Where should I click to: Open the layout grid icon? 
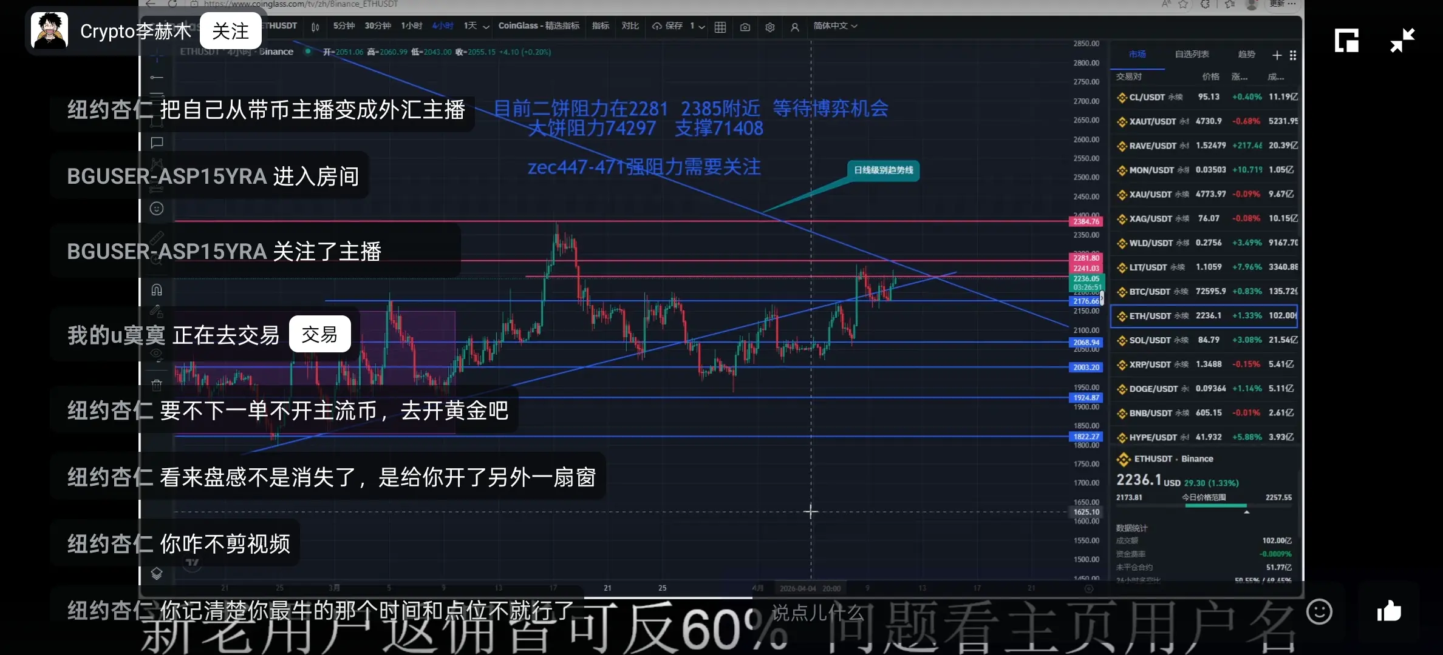tap(720, 27)
